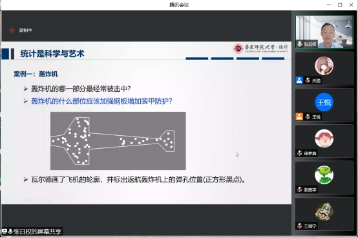Click the microphone icon beside 张日权的屏幕共享
This screenshot has height=238, width=358.
[x=10, y=232]
